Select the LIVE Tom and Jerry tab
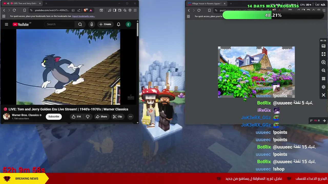 click(22, 3)
